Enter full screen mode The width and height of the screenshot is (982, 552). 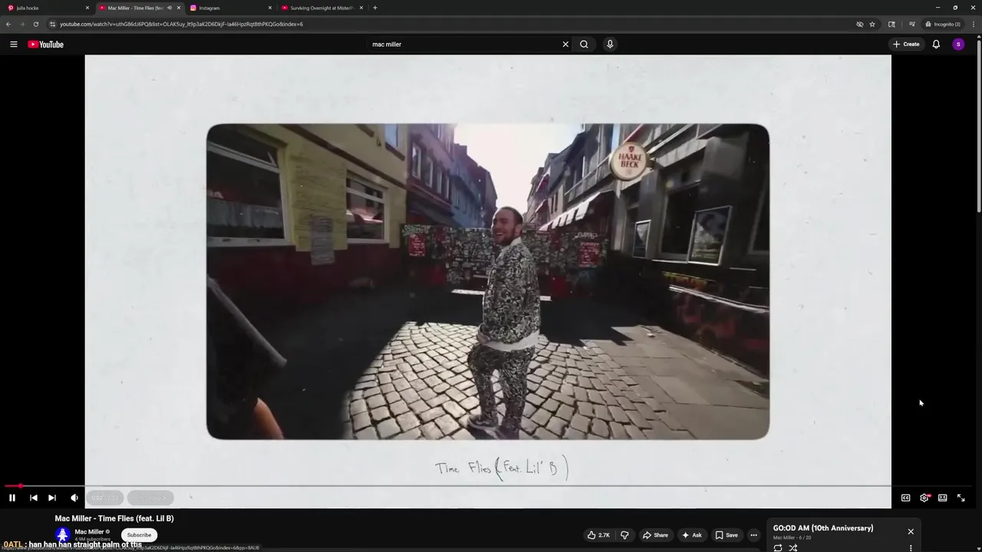coord(961,498)
